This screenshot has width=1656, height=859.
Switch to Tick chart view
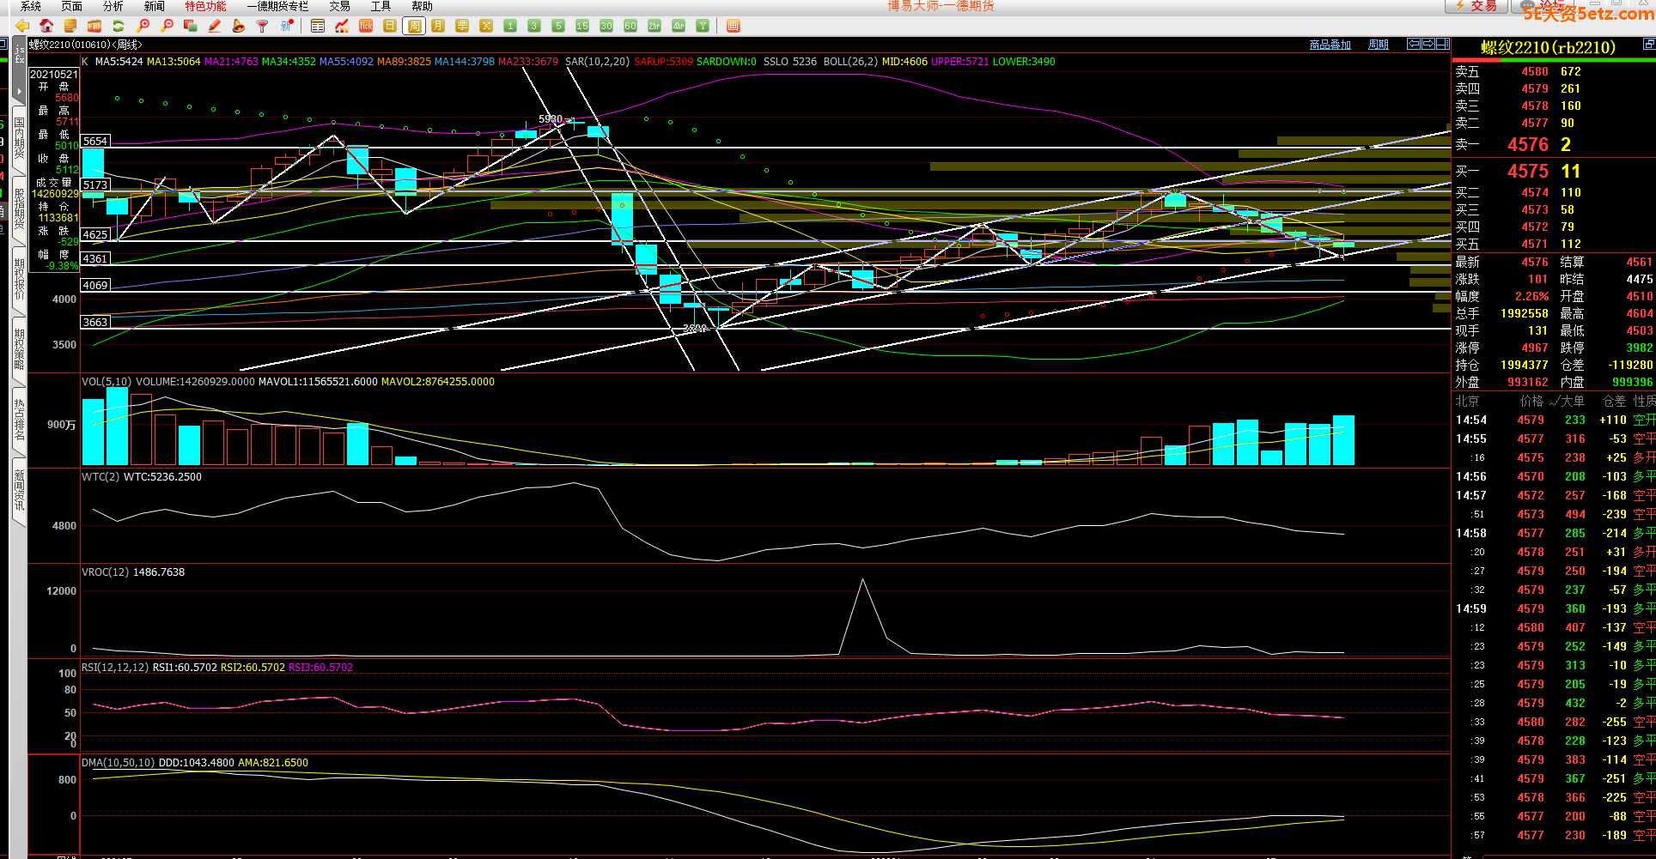[x=366, y=27]
